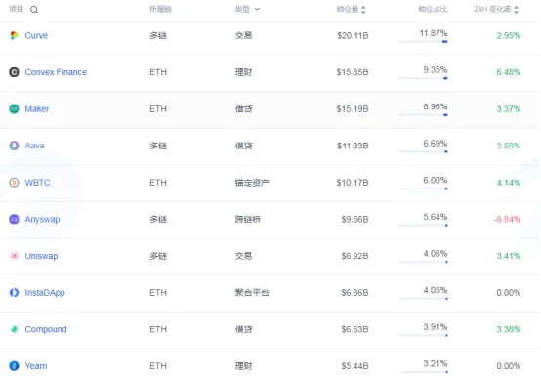Sort by locked amount column arrows
The width and height of the screenshot is (541, 377).
pyautogui.click(x=363, y=10)
